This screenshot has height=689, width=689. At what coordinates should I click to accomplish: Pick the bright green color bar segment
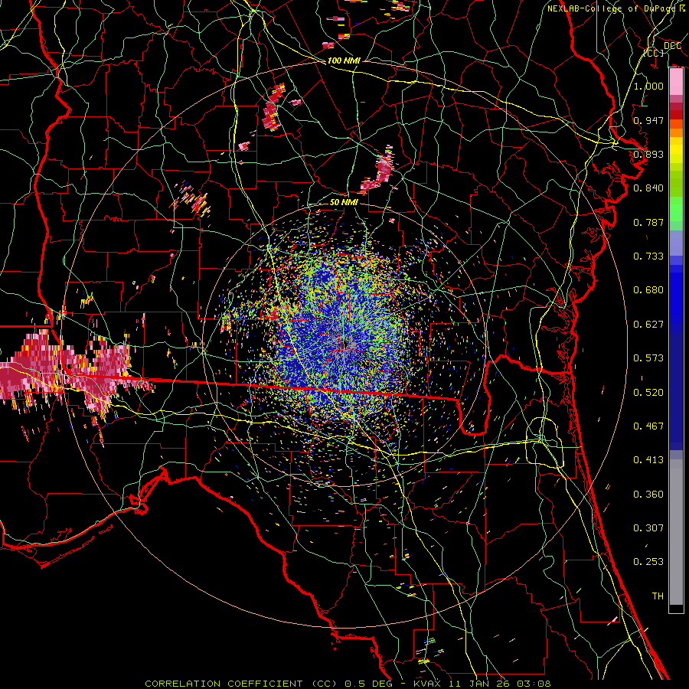pos(676,209)
